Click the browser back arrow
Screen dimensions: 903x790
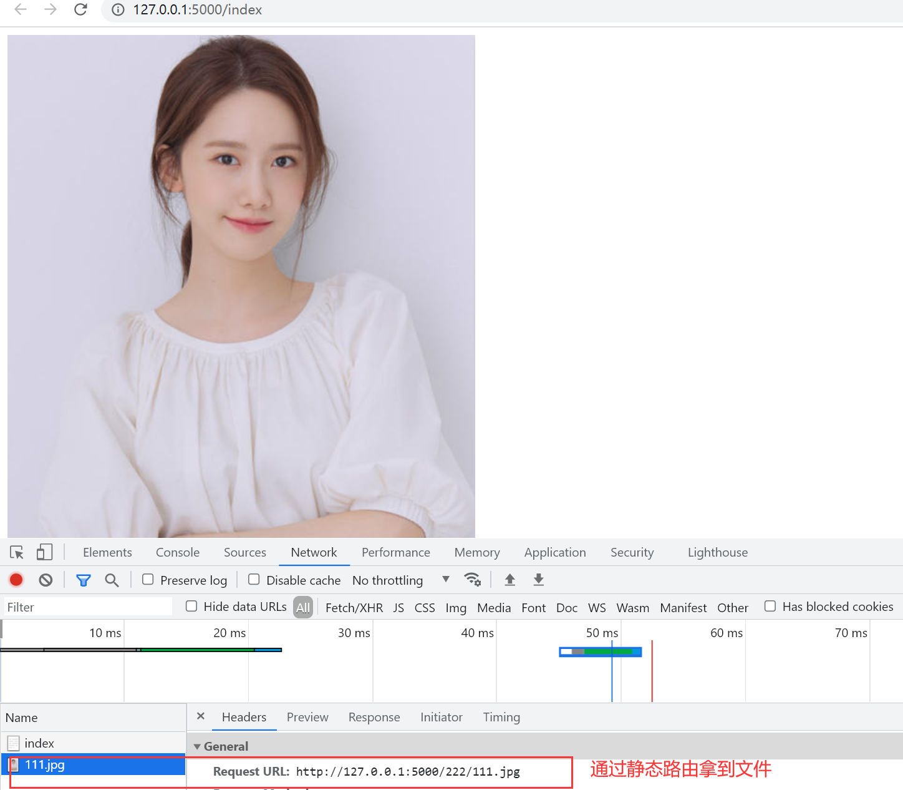coord(21,9)
